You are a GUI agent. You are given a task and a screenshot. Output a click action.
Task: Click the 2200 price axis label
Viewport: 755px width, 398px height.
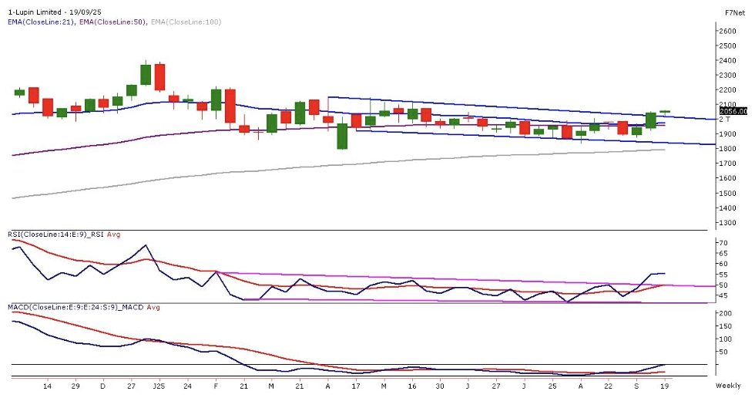coord(727,90)
